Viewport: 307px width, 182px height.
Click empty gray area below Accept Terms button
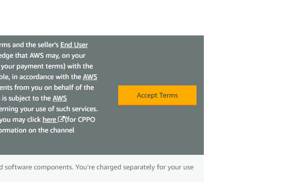point(157,131)
